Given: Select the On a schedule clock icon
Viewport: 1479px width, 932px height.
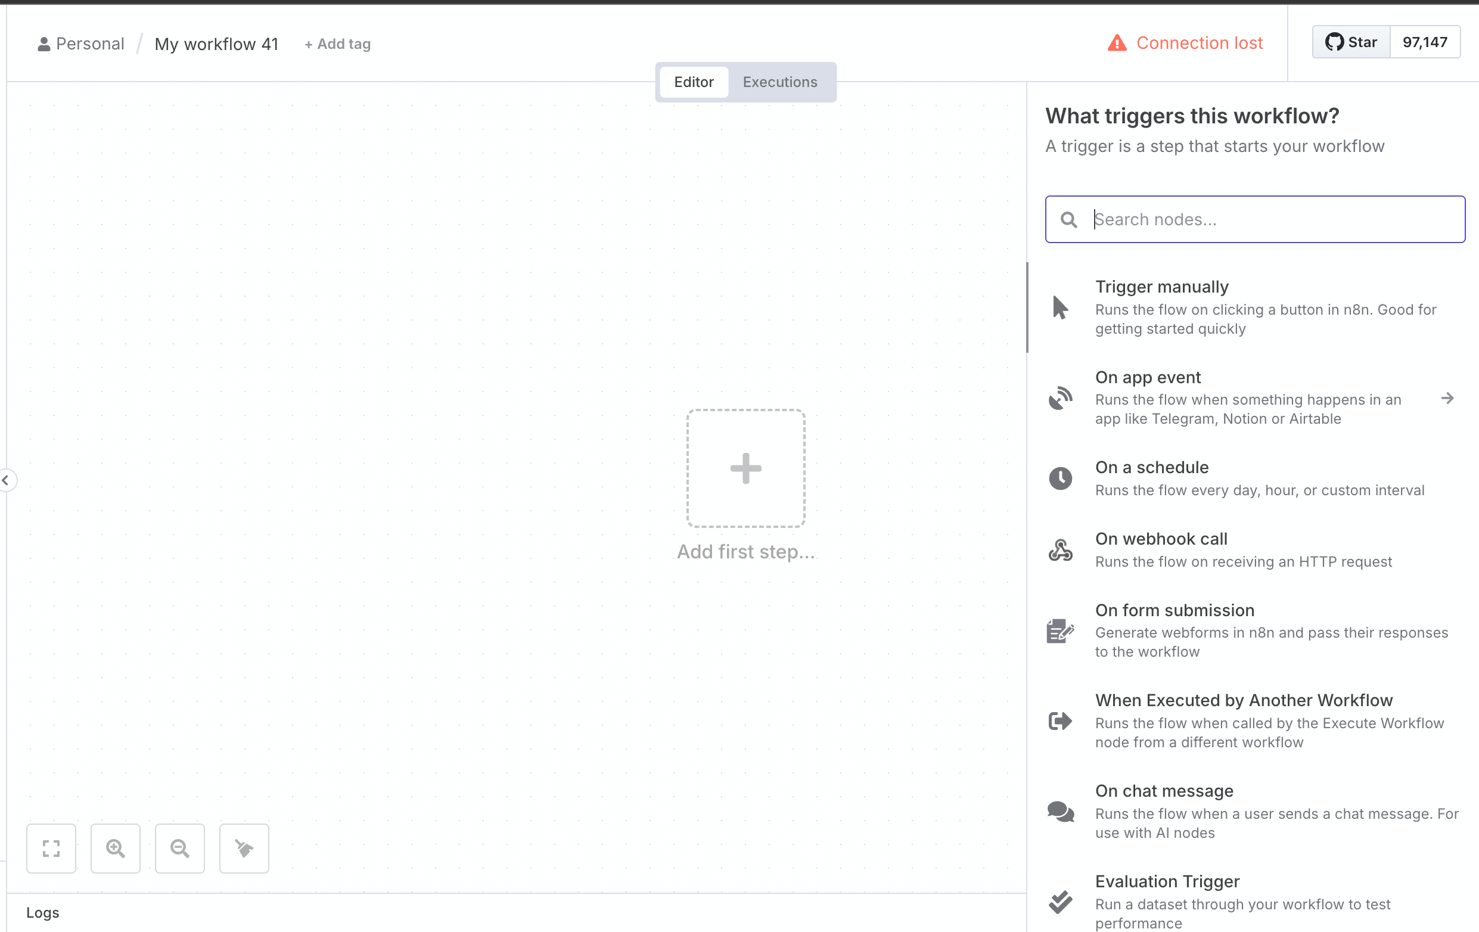Looking at the screenshot, I should (x=1060, y=478).
